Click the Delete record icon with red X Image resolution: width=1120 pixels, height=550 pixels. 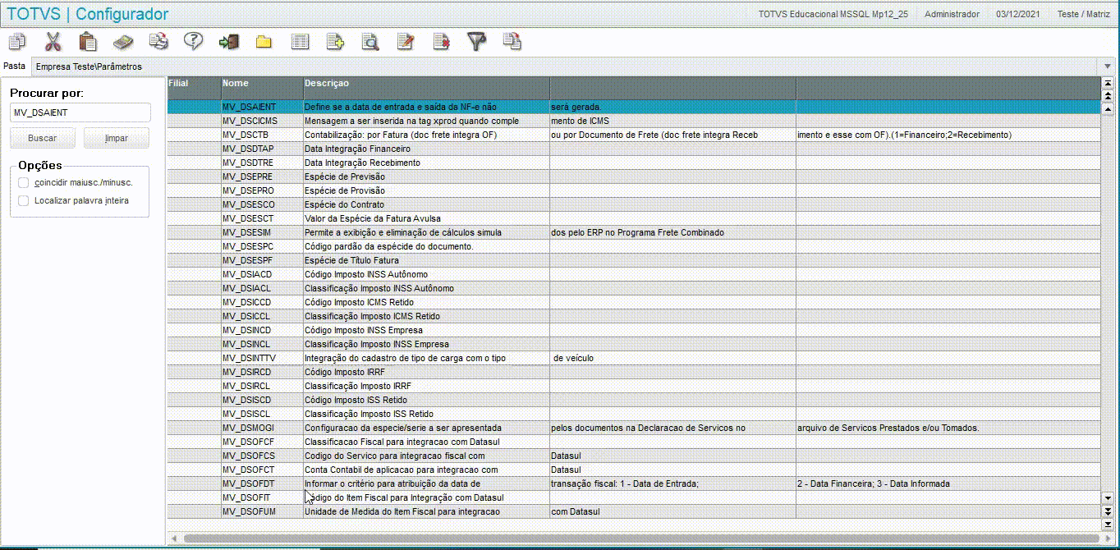442,41
